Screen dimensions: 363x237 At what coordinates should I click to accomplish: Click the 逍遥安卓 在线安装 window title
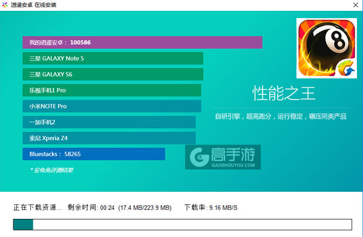tap(33, 5)
